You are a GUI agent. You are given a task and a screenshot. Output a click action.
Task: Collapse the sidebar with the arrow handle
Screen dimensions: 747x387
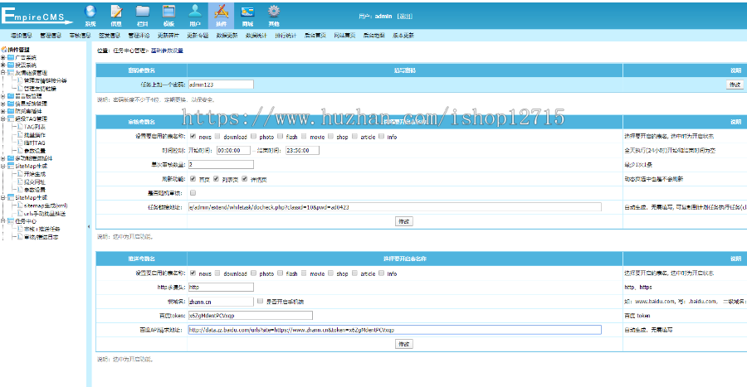pos(89,226)
